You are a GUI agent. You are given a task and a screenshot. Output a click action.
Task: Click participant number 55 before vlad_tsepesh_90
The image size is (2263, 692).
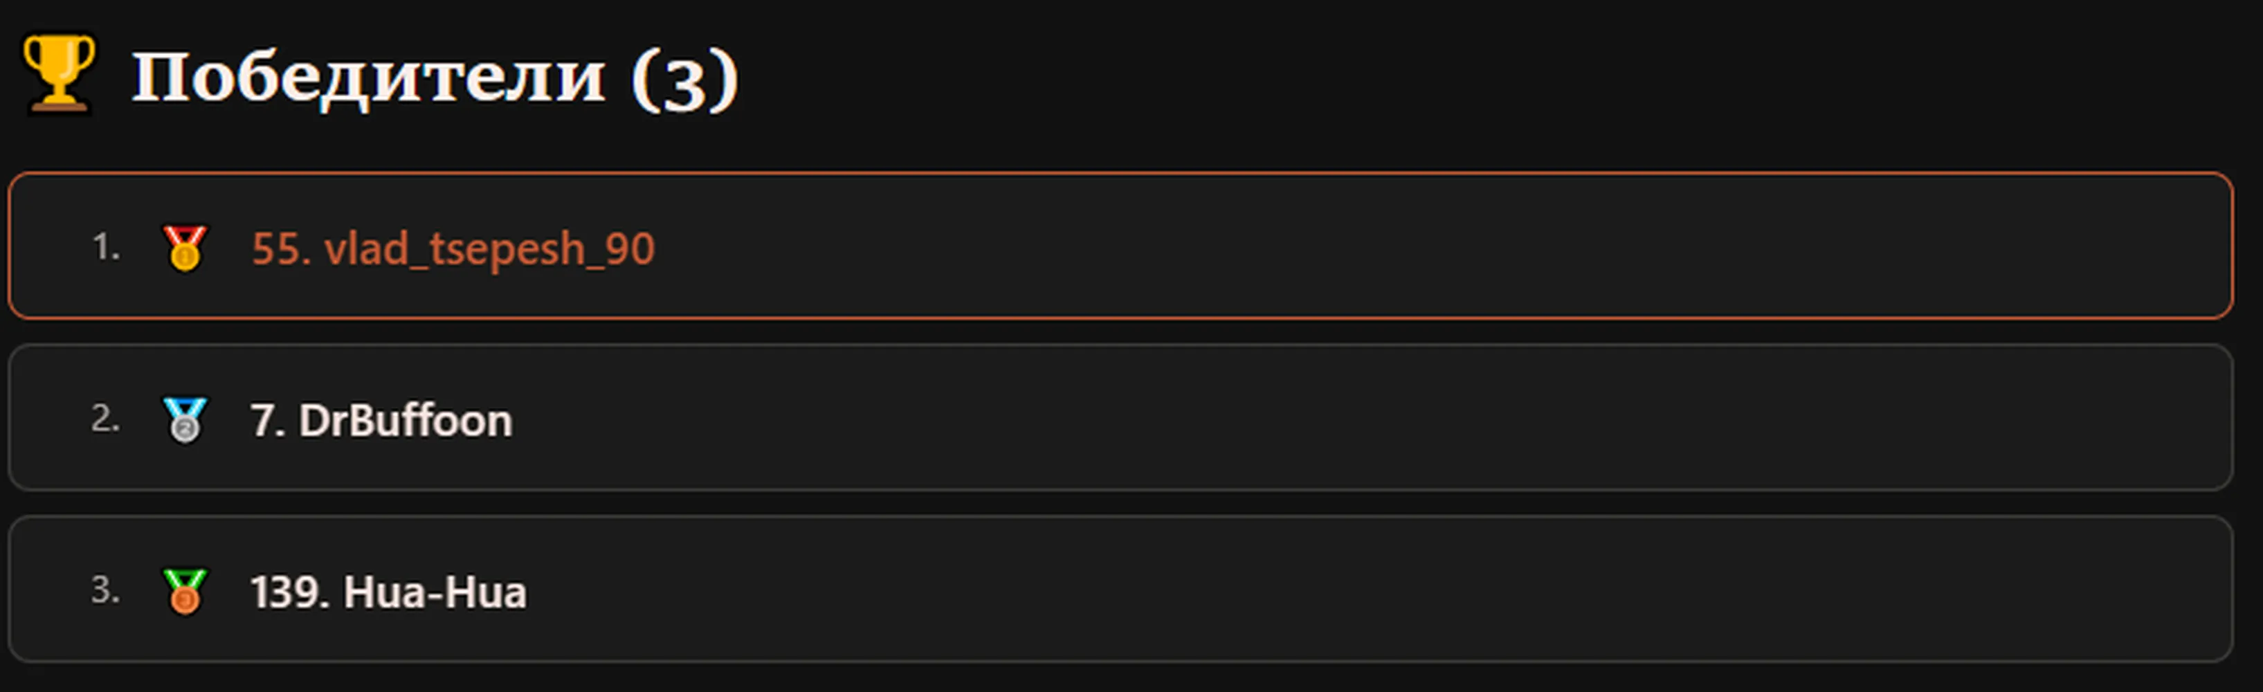tap(281, 248)
